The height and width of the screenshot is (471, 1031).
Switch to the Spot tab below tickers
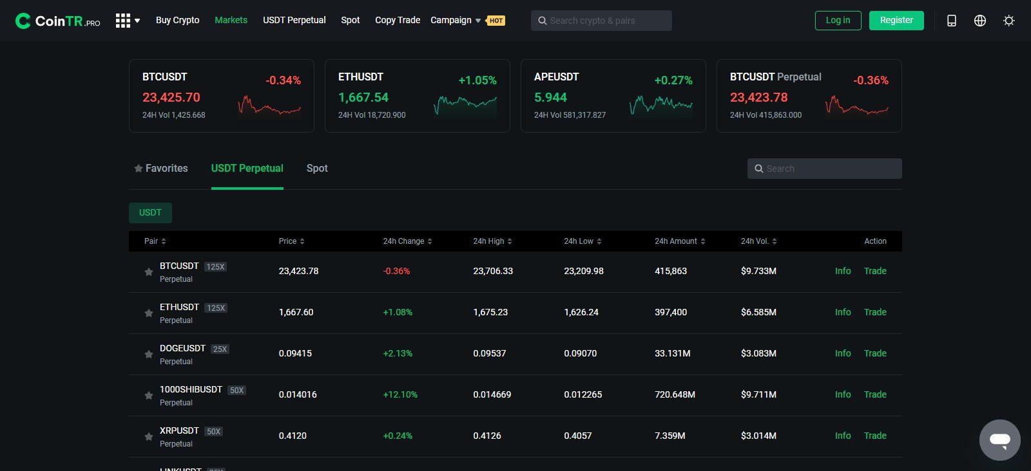coord(317,169)
